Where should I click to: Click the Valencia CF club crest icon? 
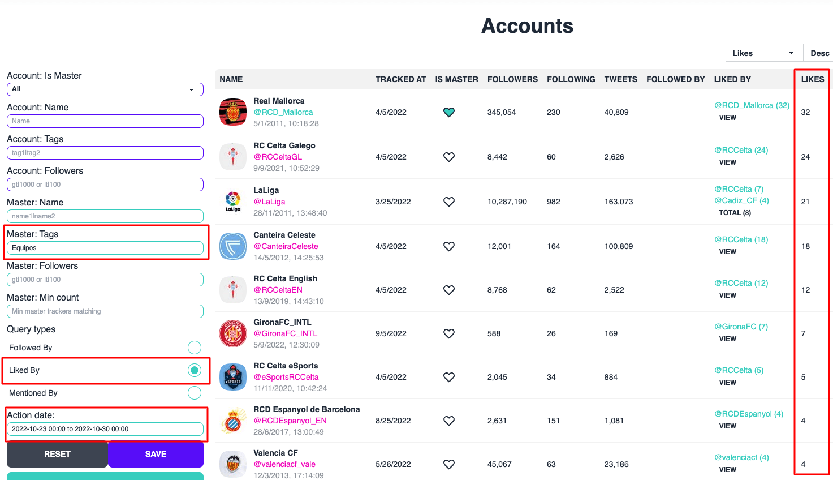pos(232,464)
